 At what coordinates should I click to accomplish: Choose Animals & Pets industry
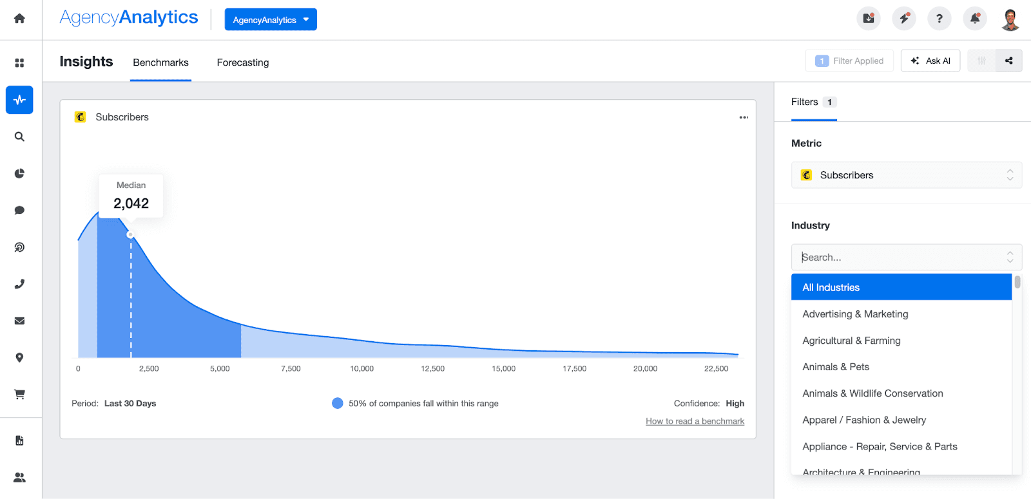[x=901, y=367]
